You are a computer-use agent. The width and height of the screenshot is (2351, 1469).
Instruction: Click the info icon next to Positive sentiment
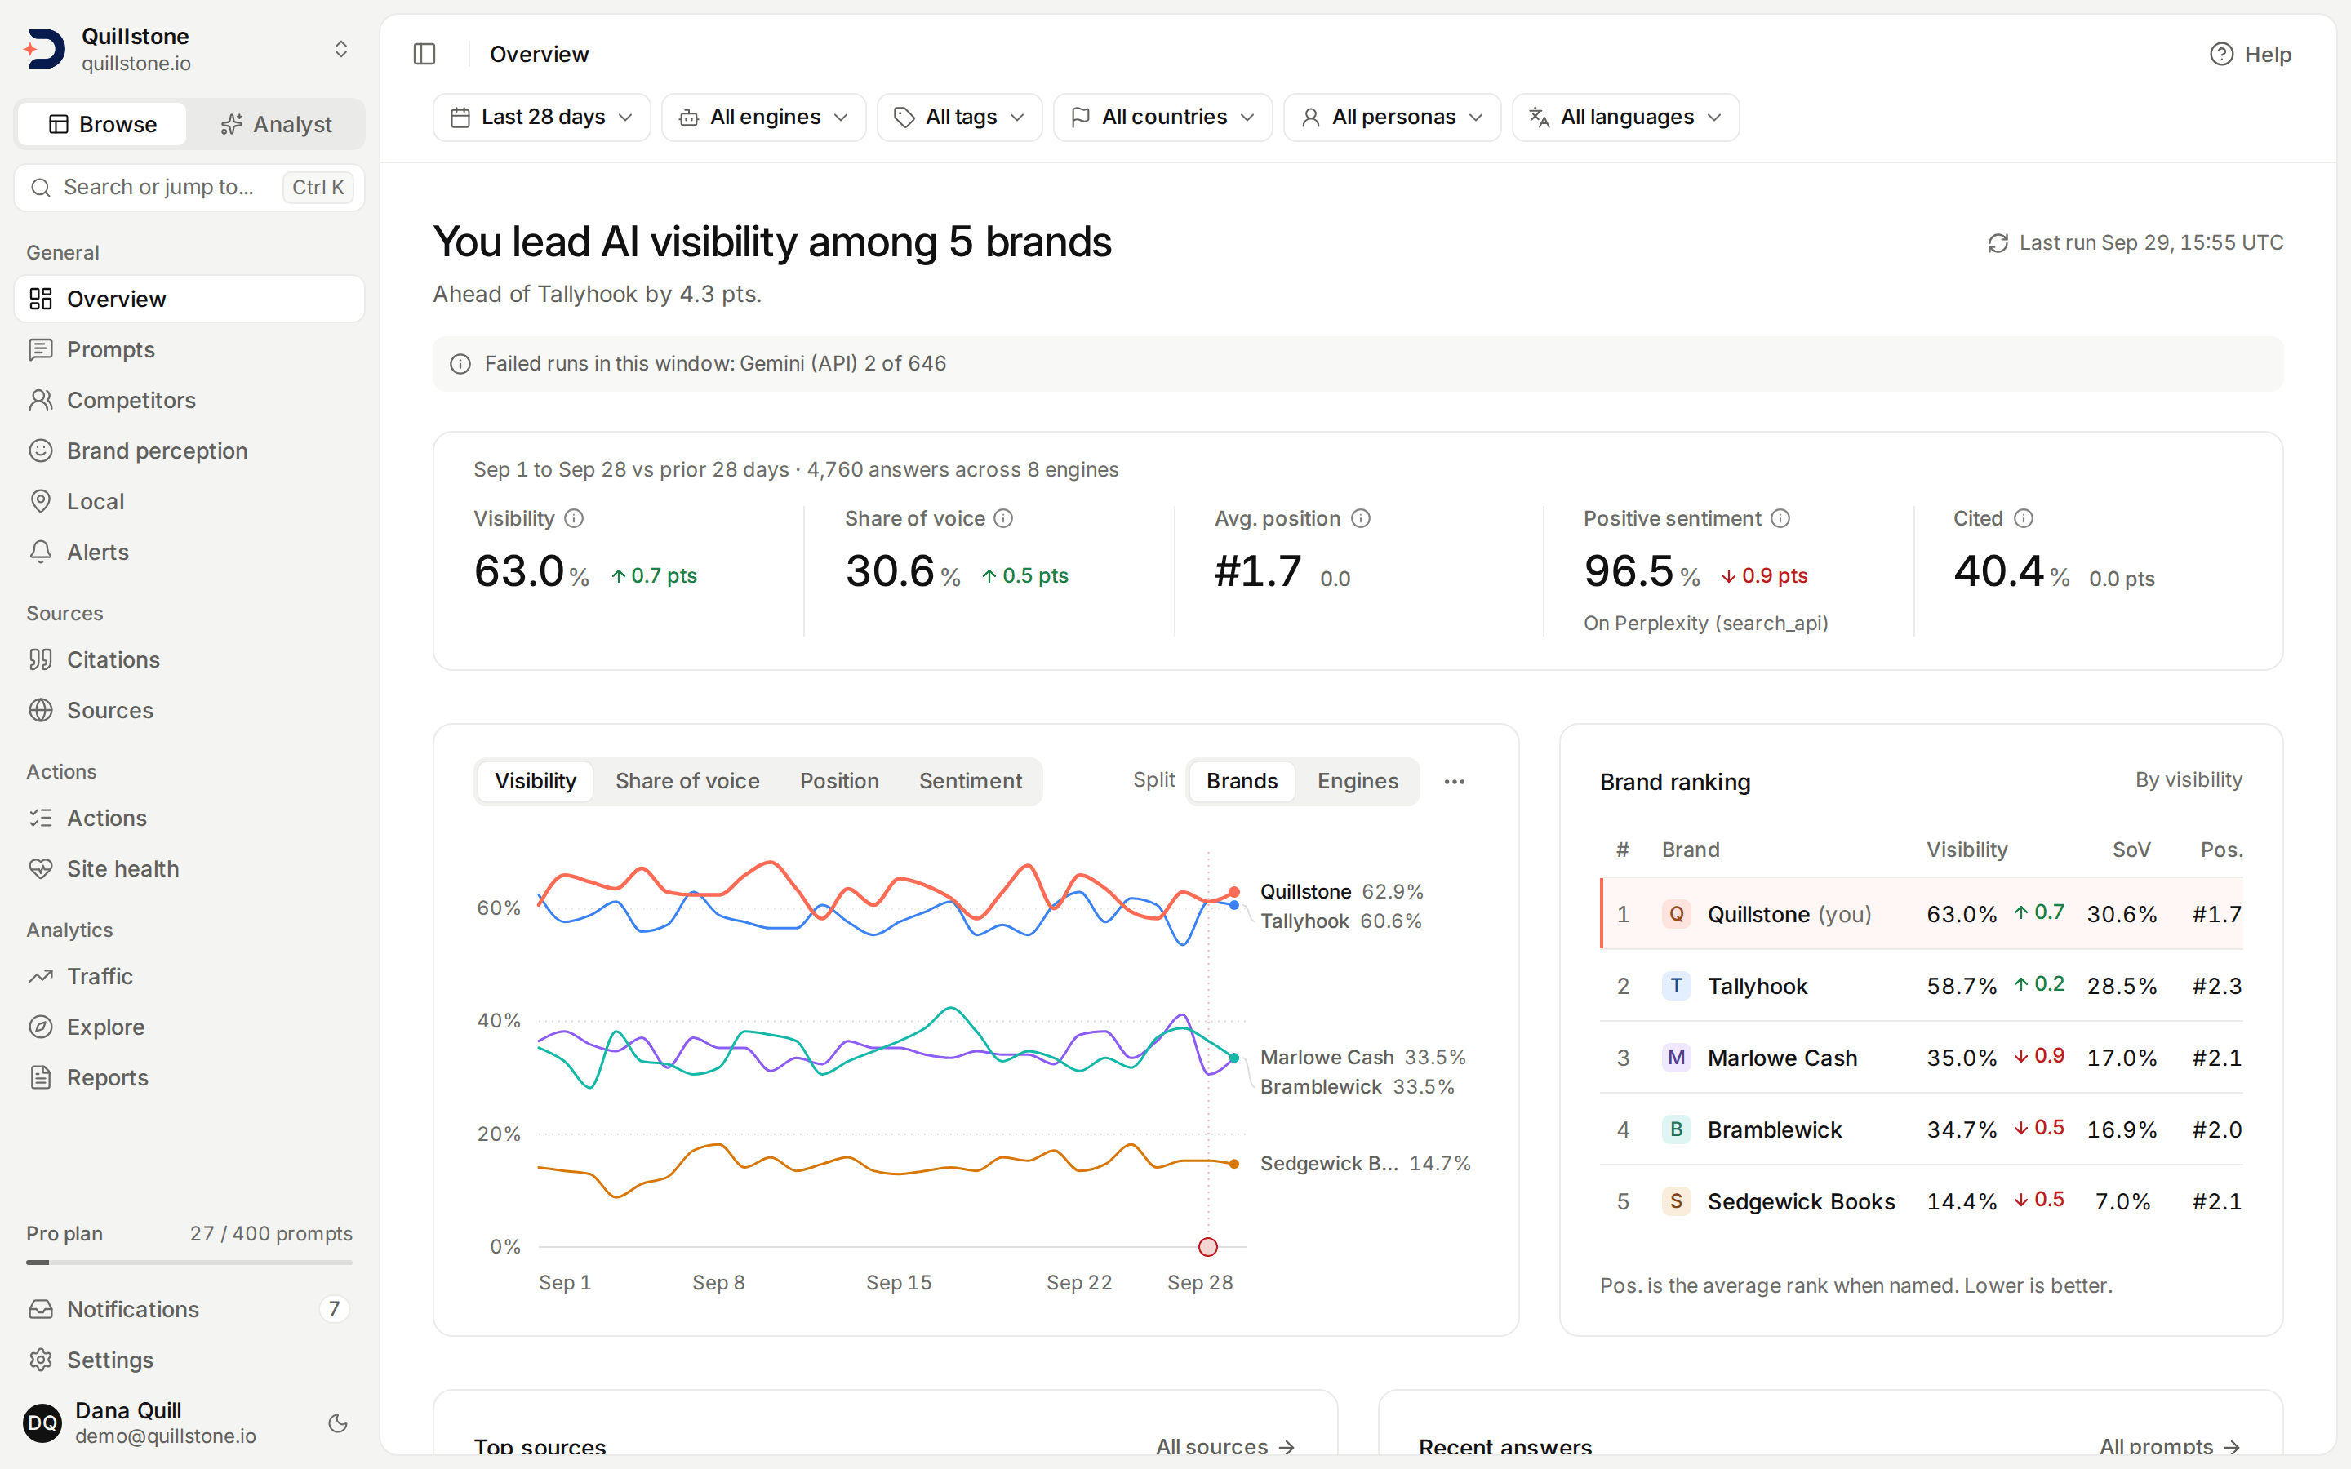1780,519
